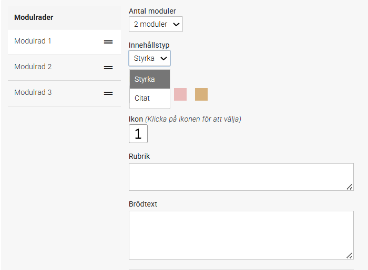Click the drag handle icon for Modulrad 3
Screen dimensions: 368x270
(x=108, y=93)
